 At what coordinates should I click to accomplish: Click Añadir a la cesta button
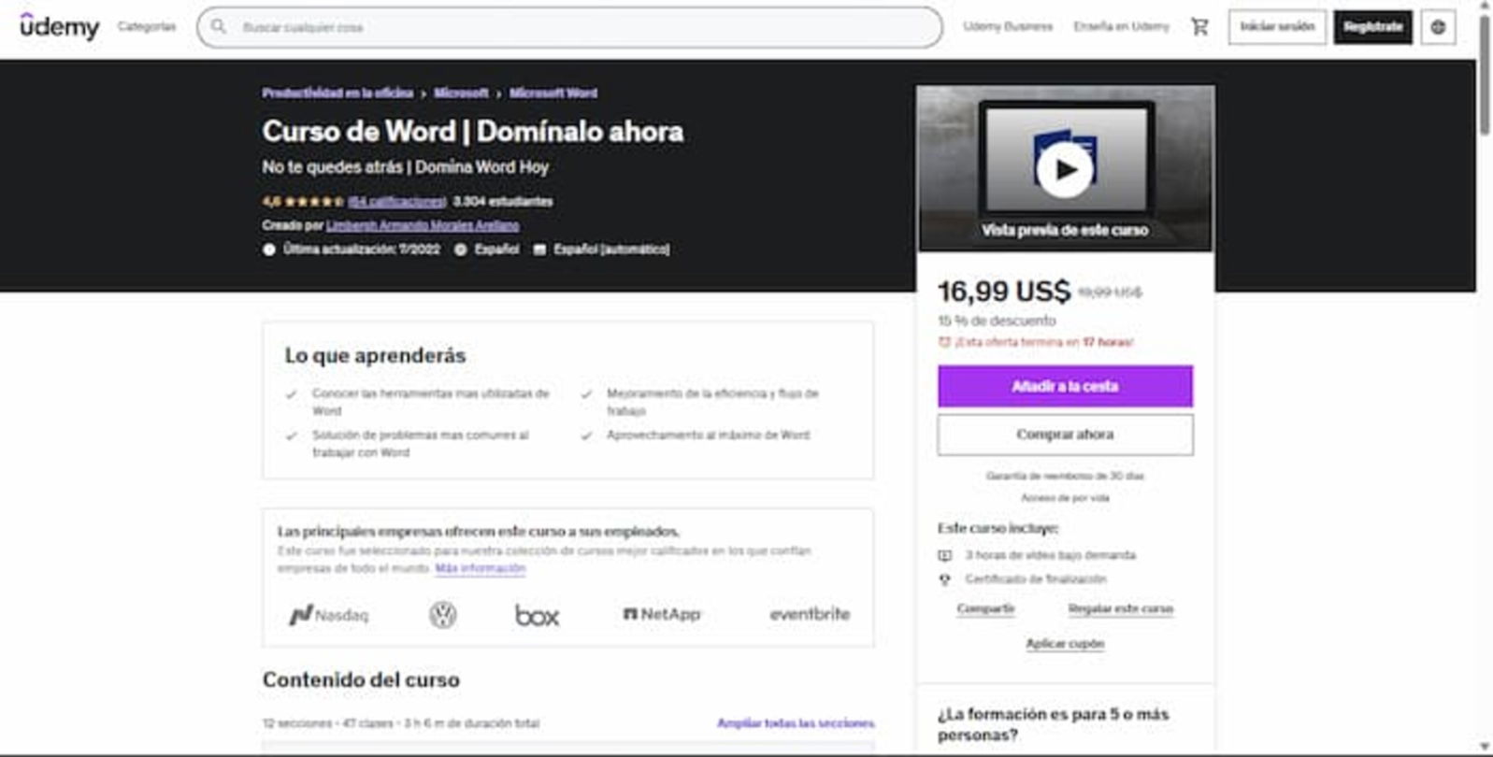pyautogui.click(x=1065, y=386)
